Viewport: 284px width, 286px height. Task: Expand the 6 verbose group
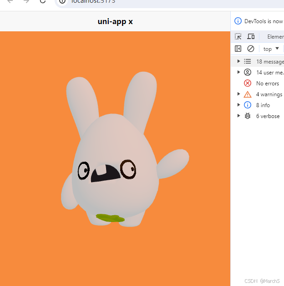[238, 116]
